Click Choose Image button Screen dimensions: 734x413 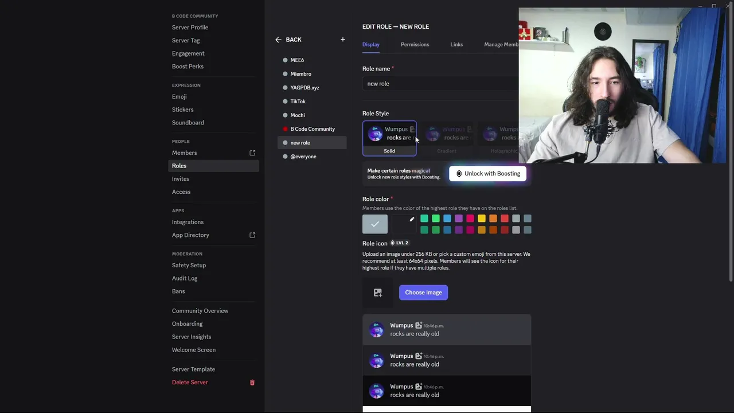point(423,293)
